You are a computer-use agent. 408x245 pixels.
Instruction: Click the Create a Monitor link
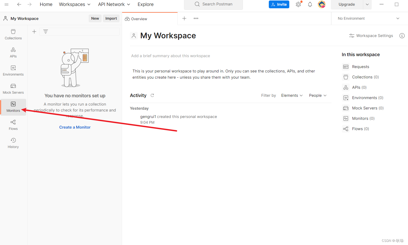75,127
